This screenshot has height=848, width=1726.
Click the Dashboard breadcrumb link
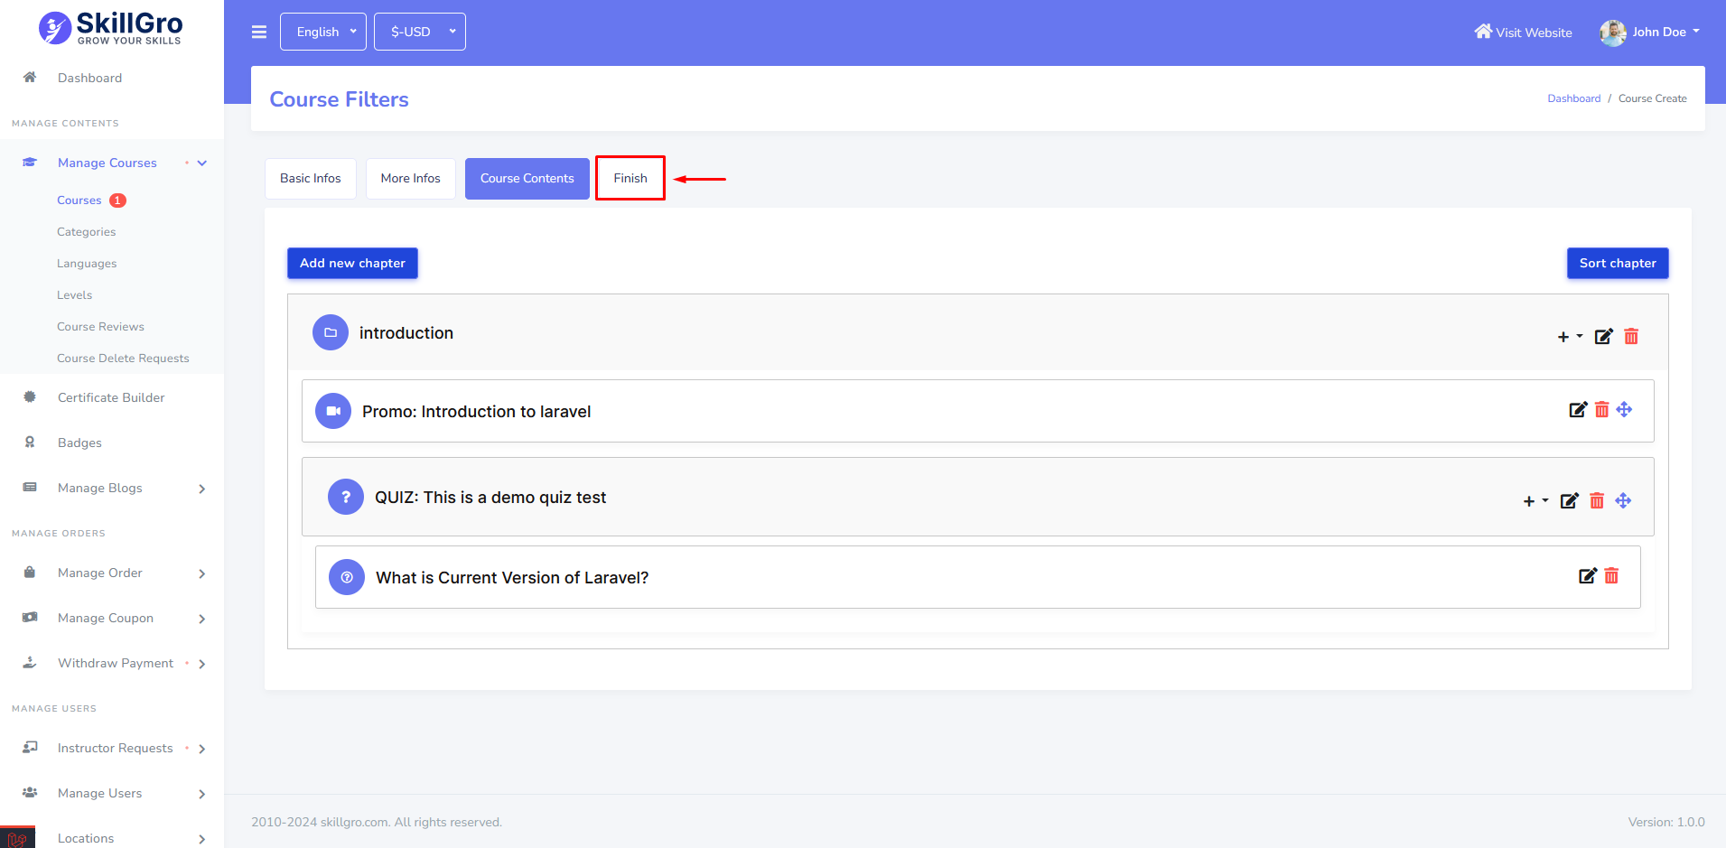[x=1573, y=98]
